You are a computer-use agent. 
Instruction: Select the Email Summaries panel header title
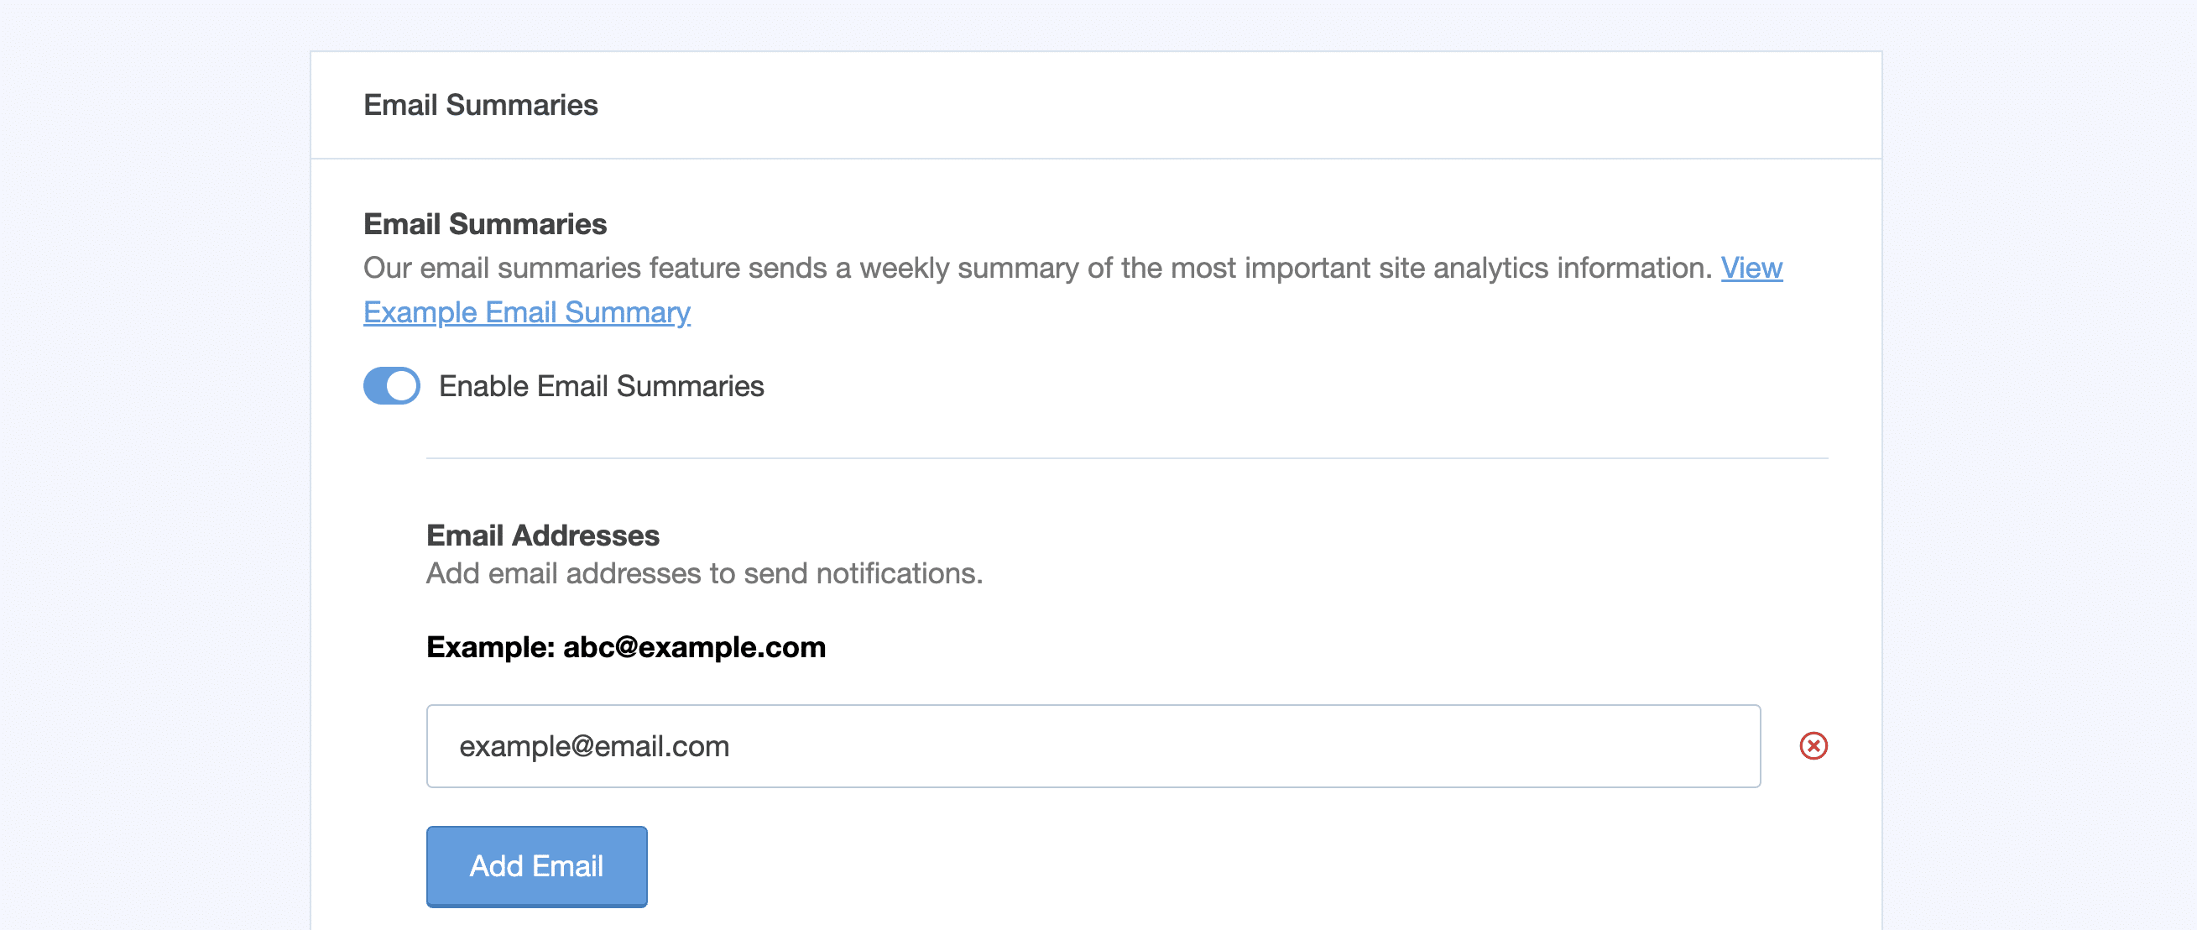pos(480,105)
